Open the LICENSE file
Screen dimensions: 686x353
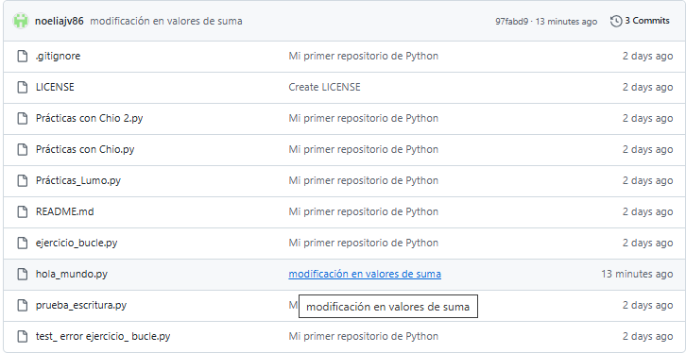[x=55, y=88]
